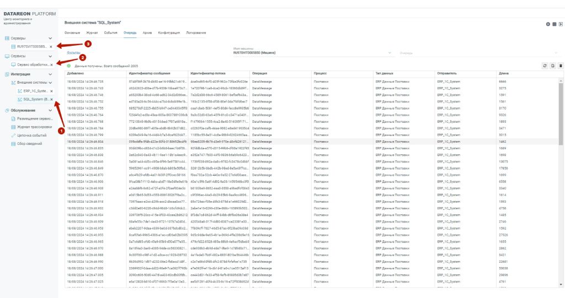
Task: Click the start (play) icon at top right
Action: [x=548, y=24]
